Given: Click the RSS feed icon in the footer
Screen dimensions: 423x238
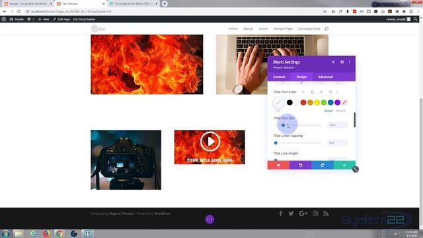Looking at the screenshot, I should (x=326, y=214).
